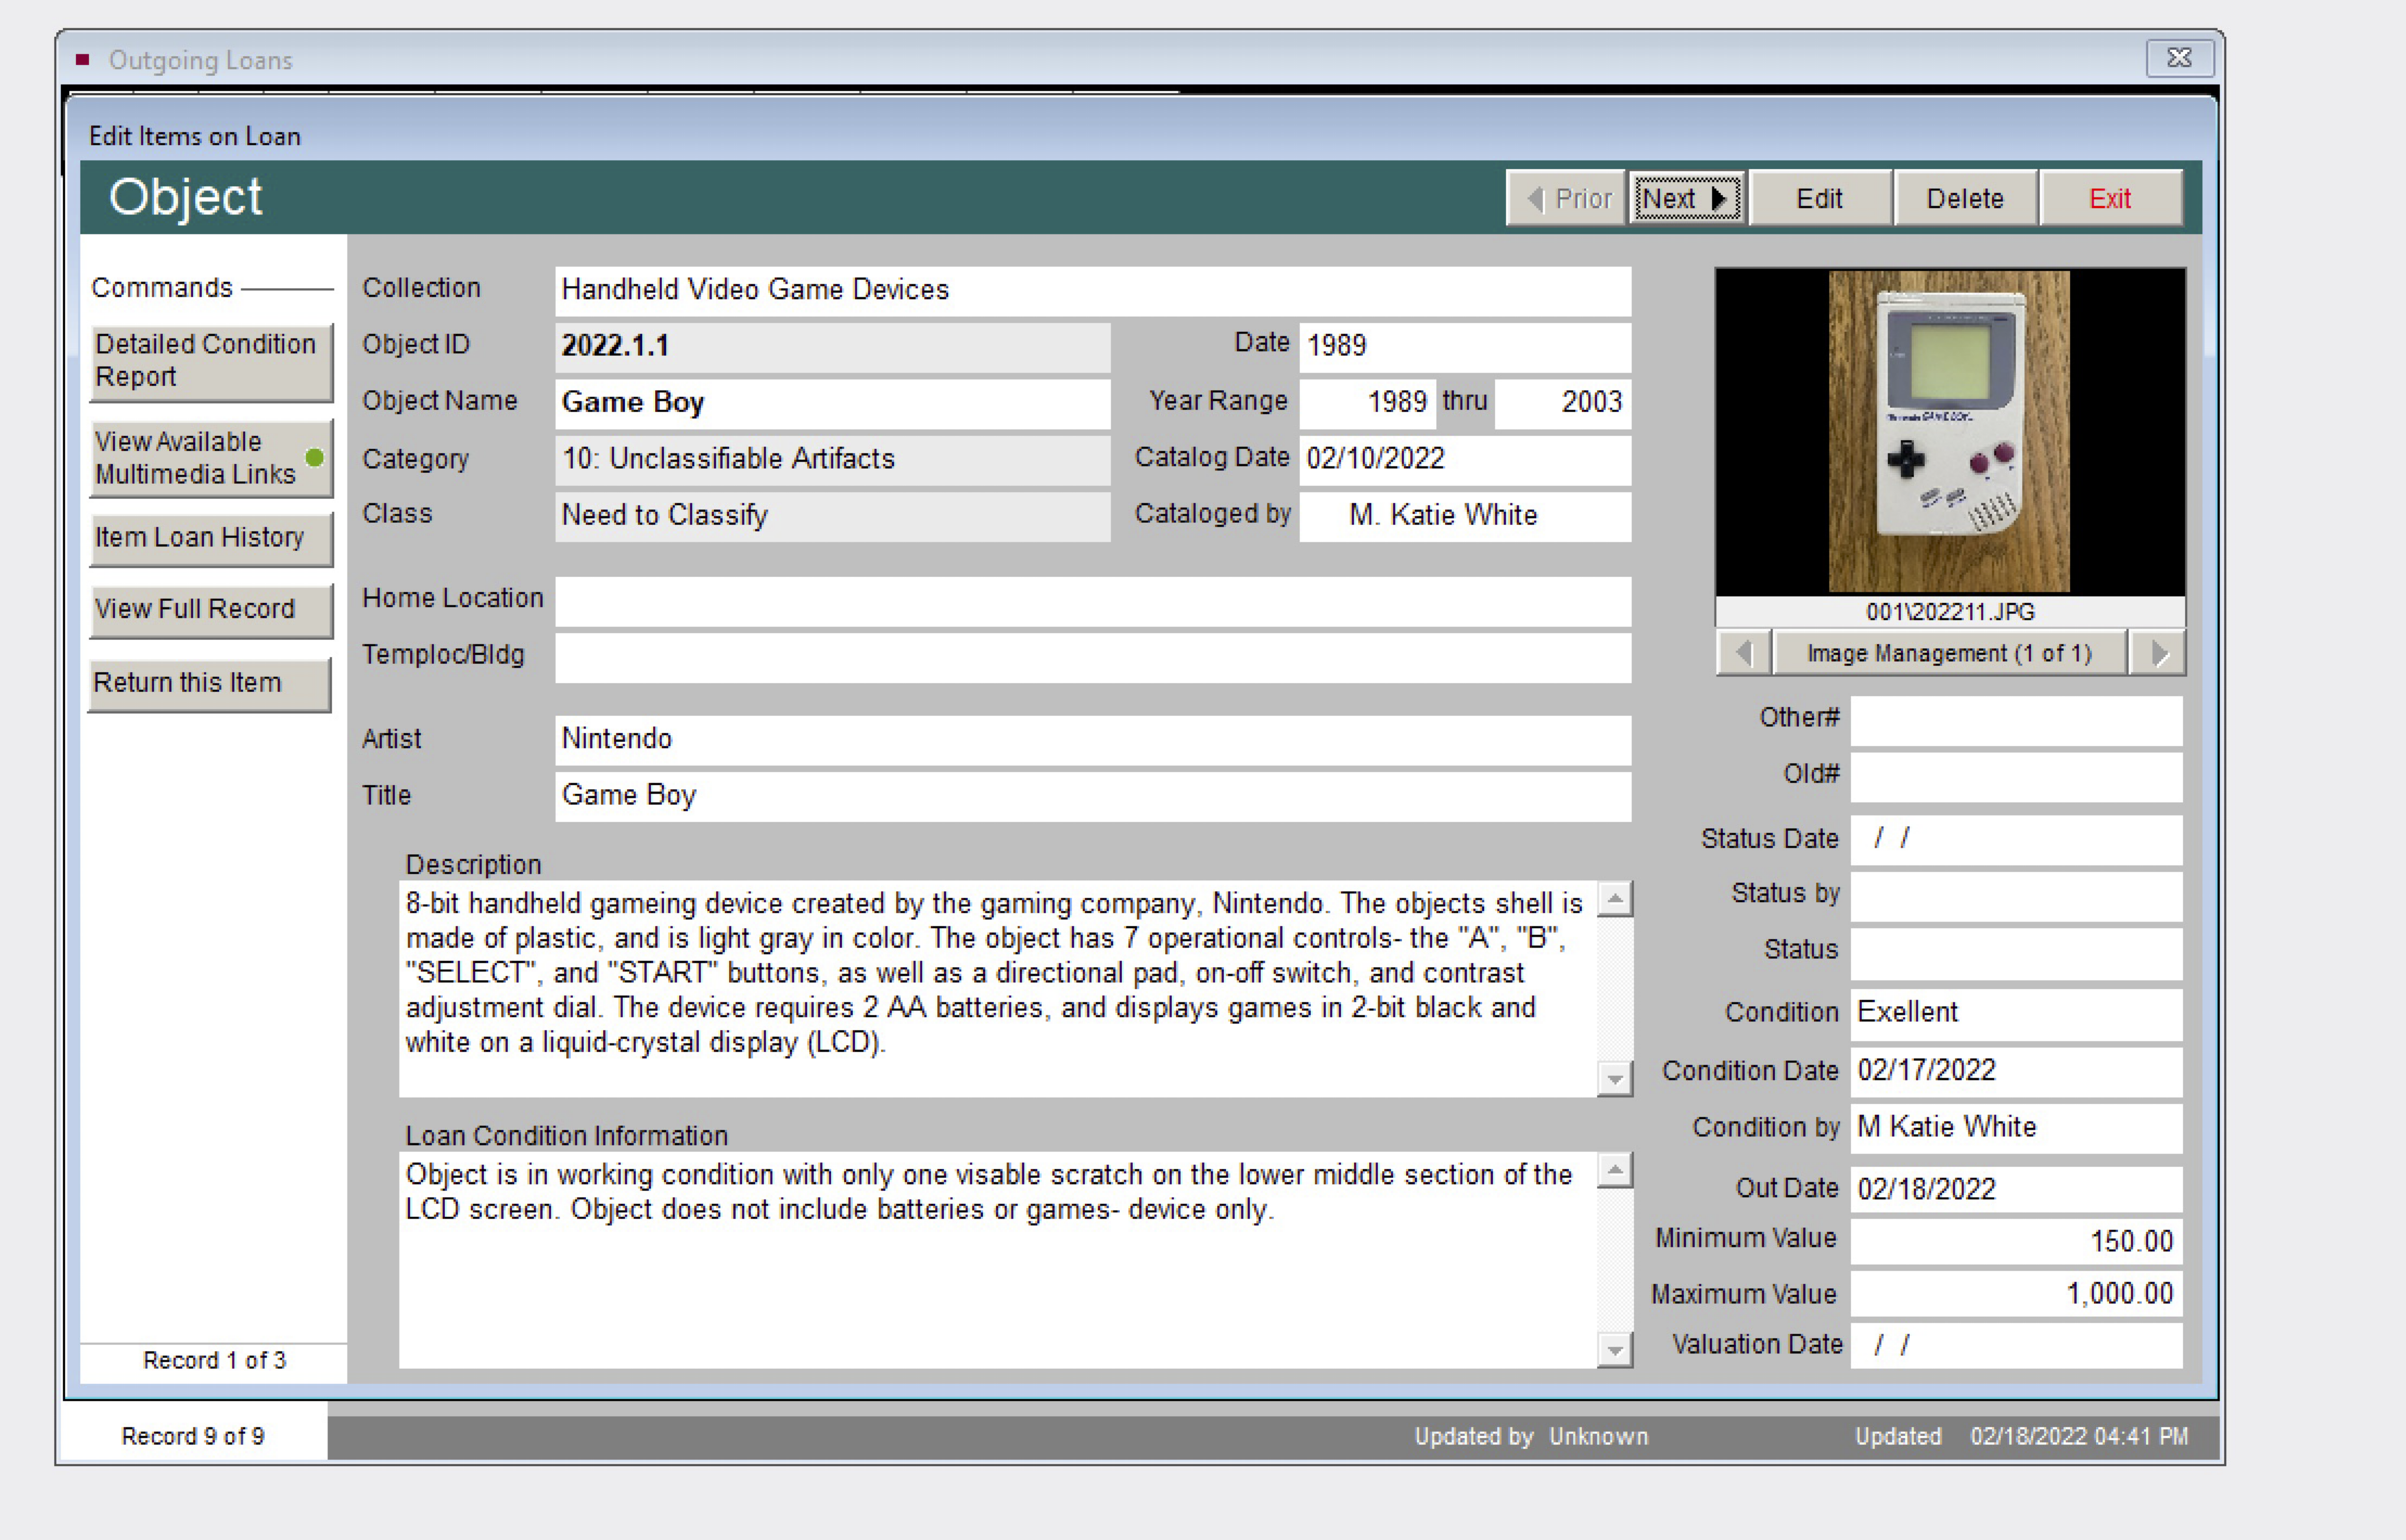Open the Game Boy image thumbnail
This screenshot has height=1540, width=2406.
click(x=1949, y=432)
